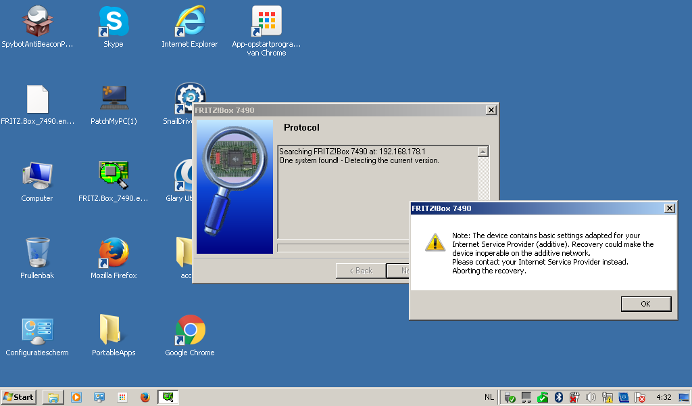The image size is (692, 406).
Task: Select the Prullenbak recycle bin icon
Action: tap(37, 258)
